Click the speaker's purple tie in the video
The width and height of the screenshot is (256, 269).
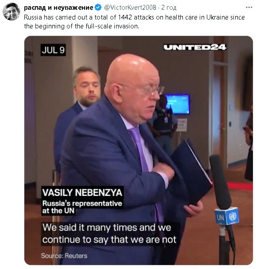(140, 147)
